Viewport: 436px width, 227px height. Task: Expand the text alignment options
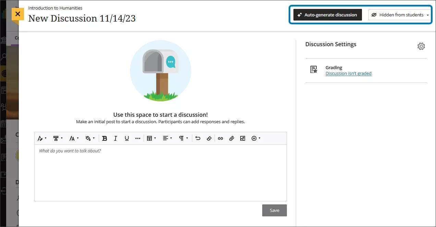167,138
